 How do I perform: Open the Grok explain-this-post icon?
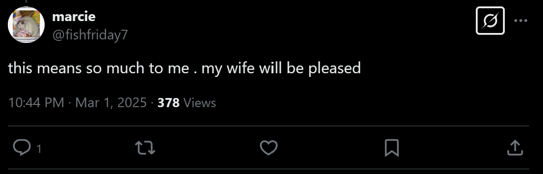point(490,21)
